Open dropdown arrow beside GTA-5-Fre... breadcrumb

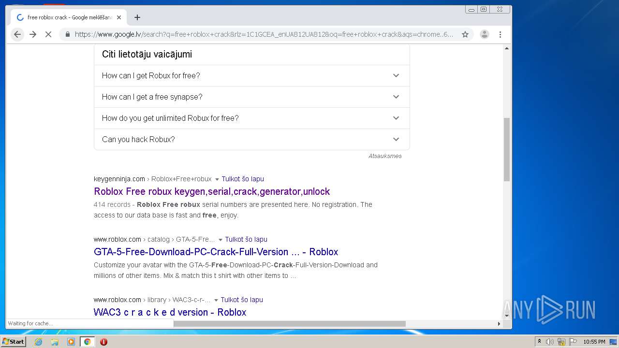[220, 240]
